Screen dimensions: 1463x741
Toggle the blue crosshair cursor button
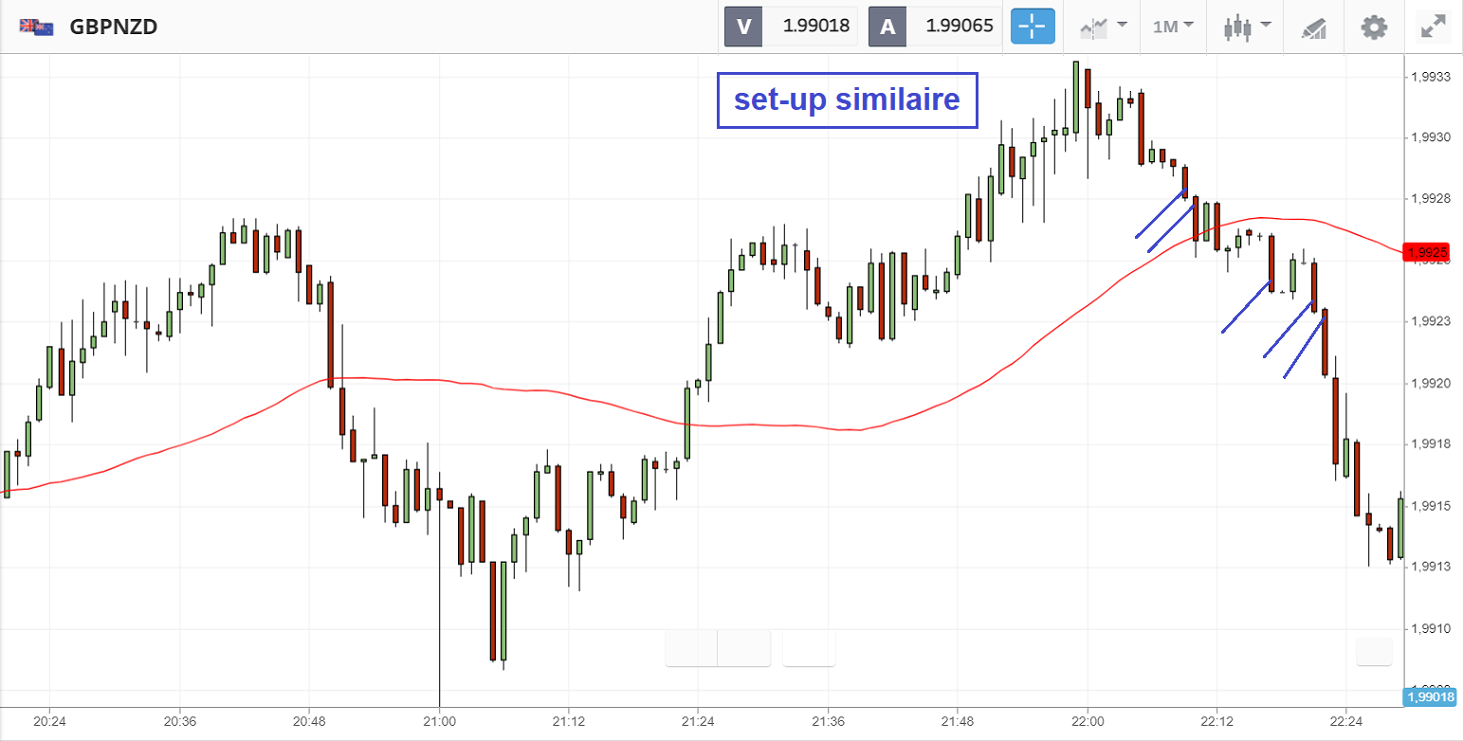[x=1033, y=27]
